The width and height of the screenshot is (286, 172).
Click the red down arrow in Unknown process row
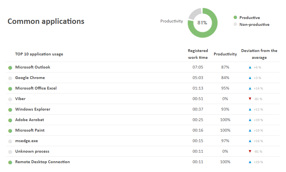(250, 152)
